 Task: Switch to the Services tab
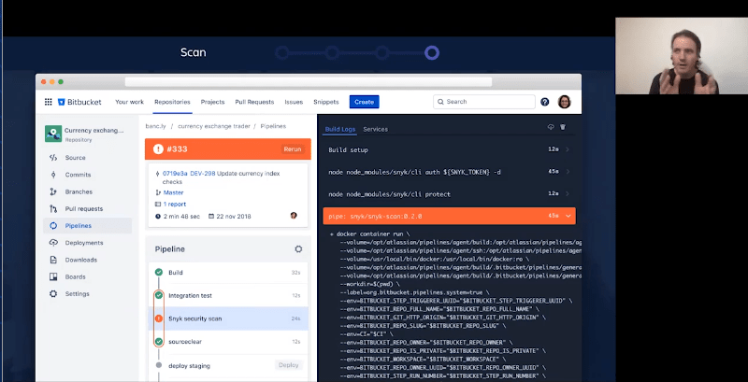pyautogui.click(x=375, y=129)
